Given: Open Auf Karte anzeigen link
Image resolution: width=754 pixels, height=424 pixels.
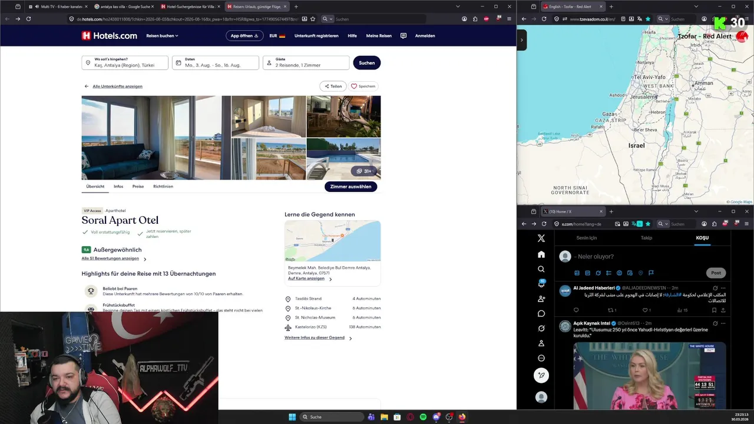Looking at the screenshot, I should coord(306,279).
